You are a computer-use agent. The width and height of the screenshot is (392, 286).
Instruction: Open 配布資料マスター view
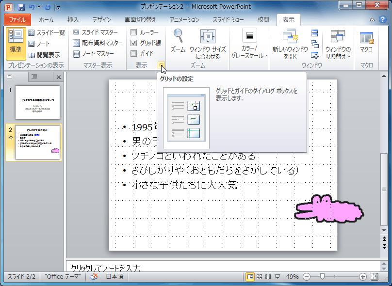[x=98, y=43]
